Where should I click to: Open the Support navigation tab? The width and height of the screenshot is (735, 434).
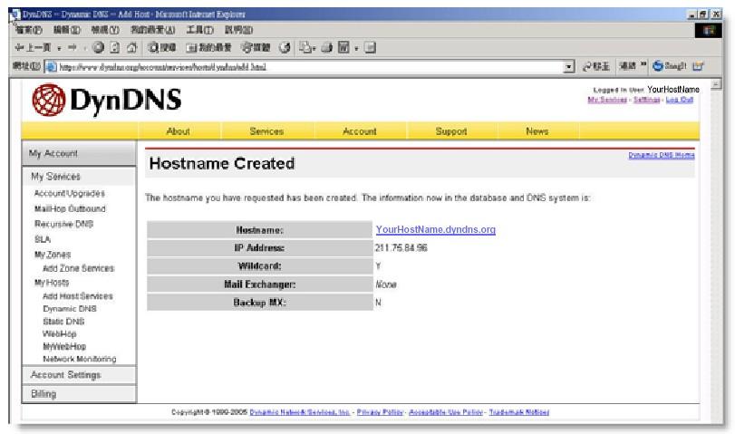point(451,131)
